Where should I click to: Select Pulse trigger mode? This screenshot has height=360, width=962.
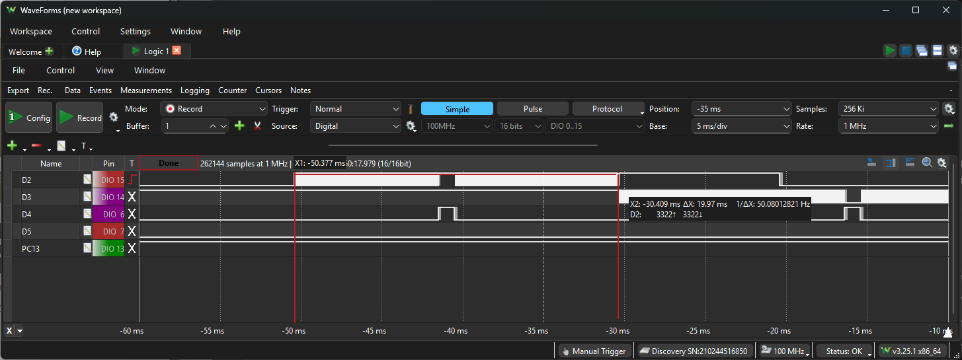click(533, 109)
